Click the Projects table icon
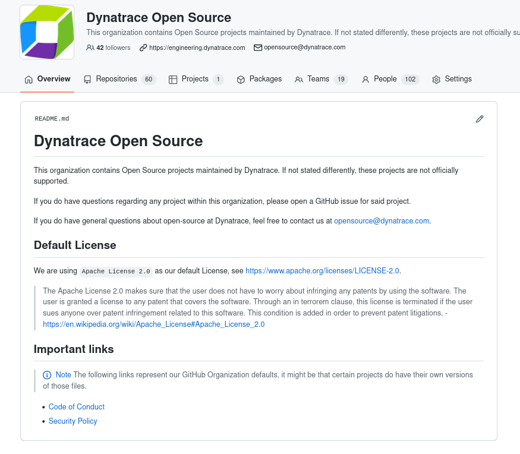Screen dimensions: 520x454 click(173, 79)
